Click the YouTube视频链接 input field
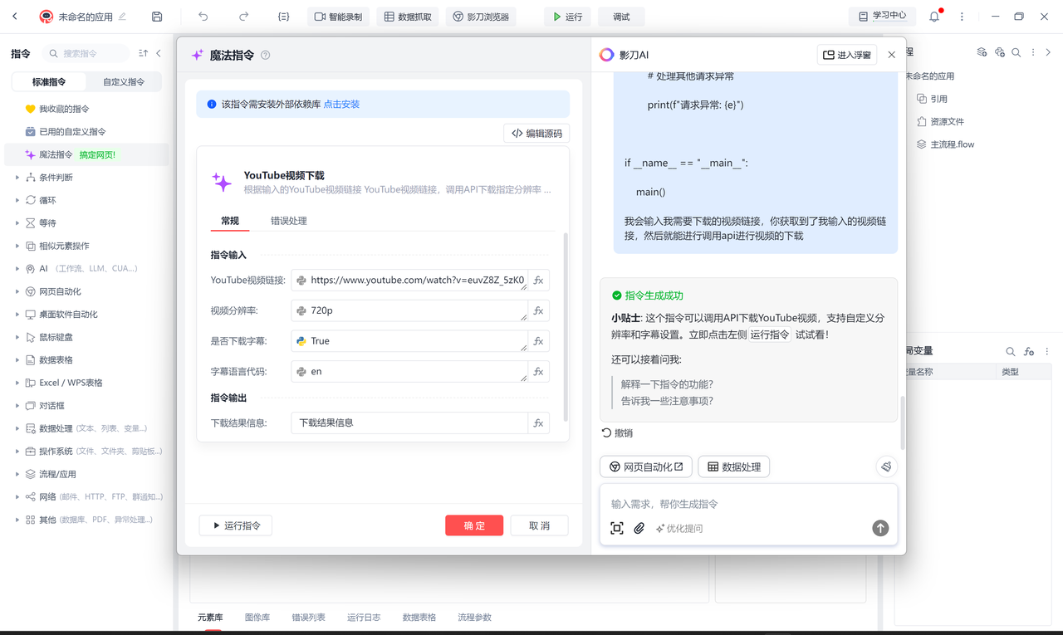The width and height of the screenshot is (1063, 635). pyautogui.click(x=409, y=281)
